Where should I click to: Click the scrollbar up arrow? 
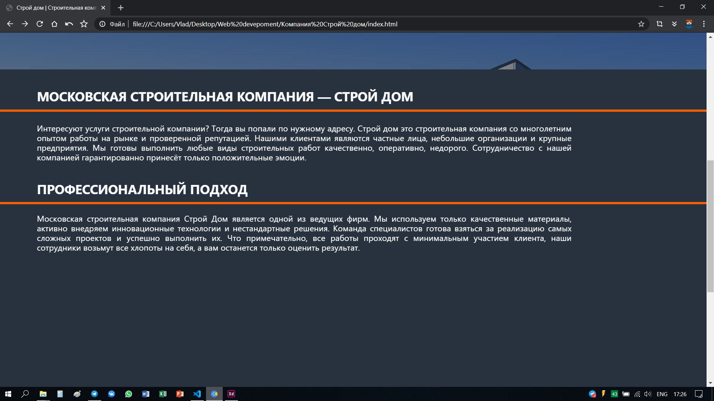pos(710,37)
